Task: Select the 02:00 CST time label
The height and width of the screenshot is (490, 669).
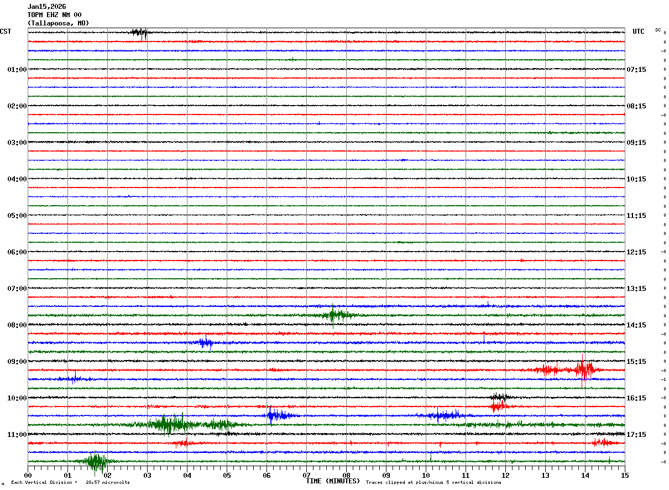Action: [x=17, y=106]
